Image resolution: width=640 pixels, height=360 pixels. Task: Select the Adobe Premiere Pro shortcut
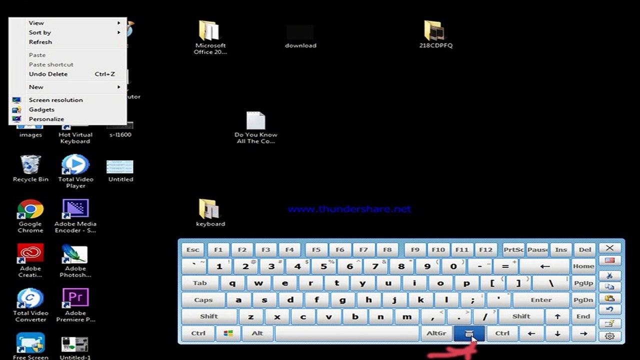[x=75, y=305]
